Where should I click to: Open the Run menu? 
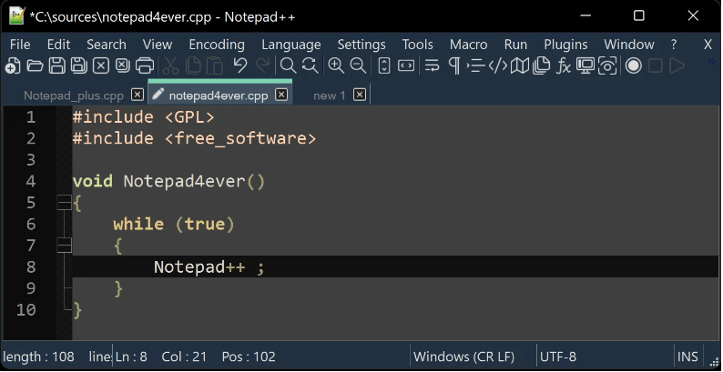click(515, 45)
